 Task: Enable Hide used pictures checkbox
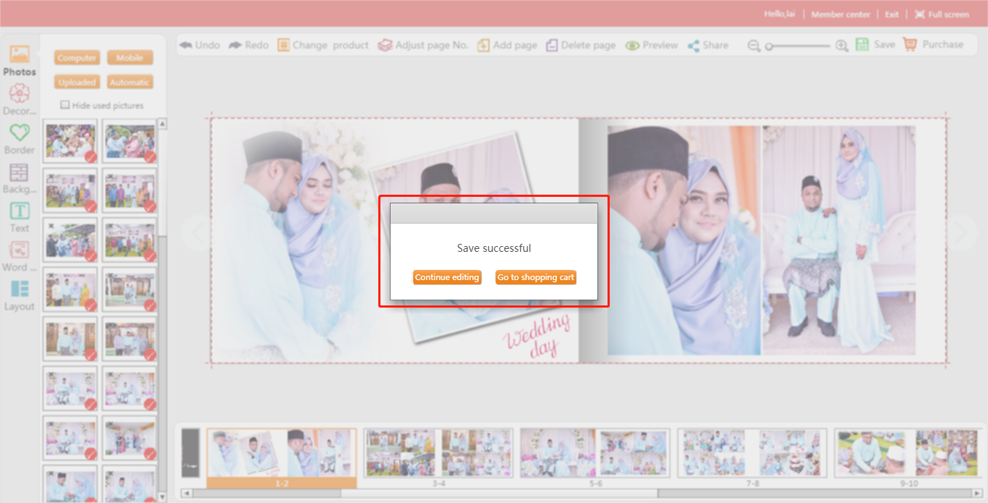pos(65,105)
